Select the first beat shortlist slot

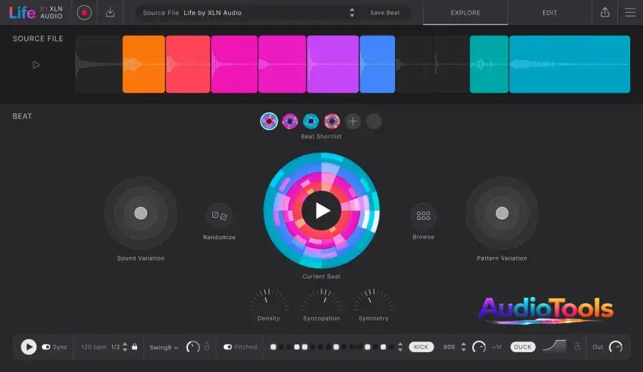coord(269,121)
